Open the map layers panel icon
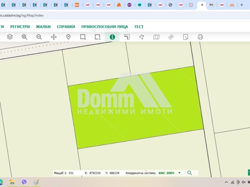This screenshot has width=250, height=187. (x=10, y=37)
